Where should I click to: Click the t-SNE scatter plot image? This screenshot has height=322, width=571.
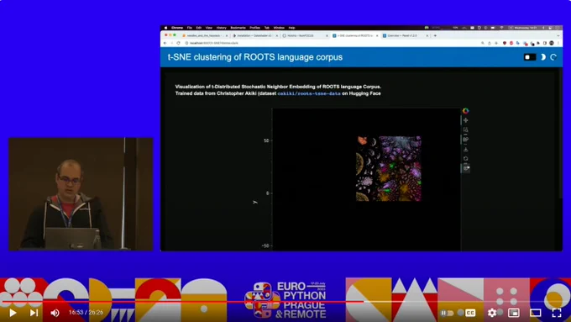click(389, 168)
